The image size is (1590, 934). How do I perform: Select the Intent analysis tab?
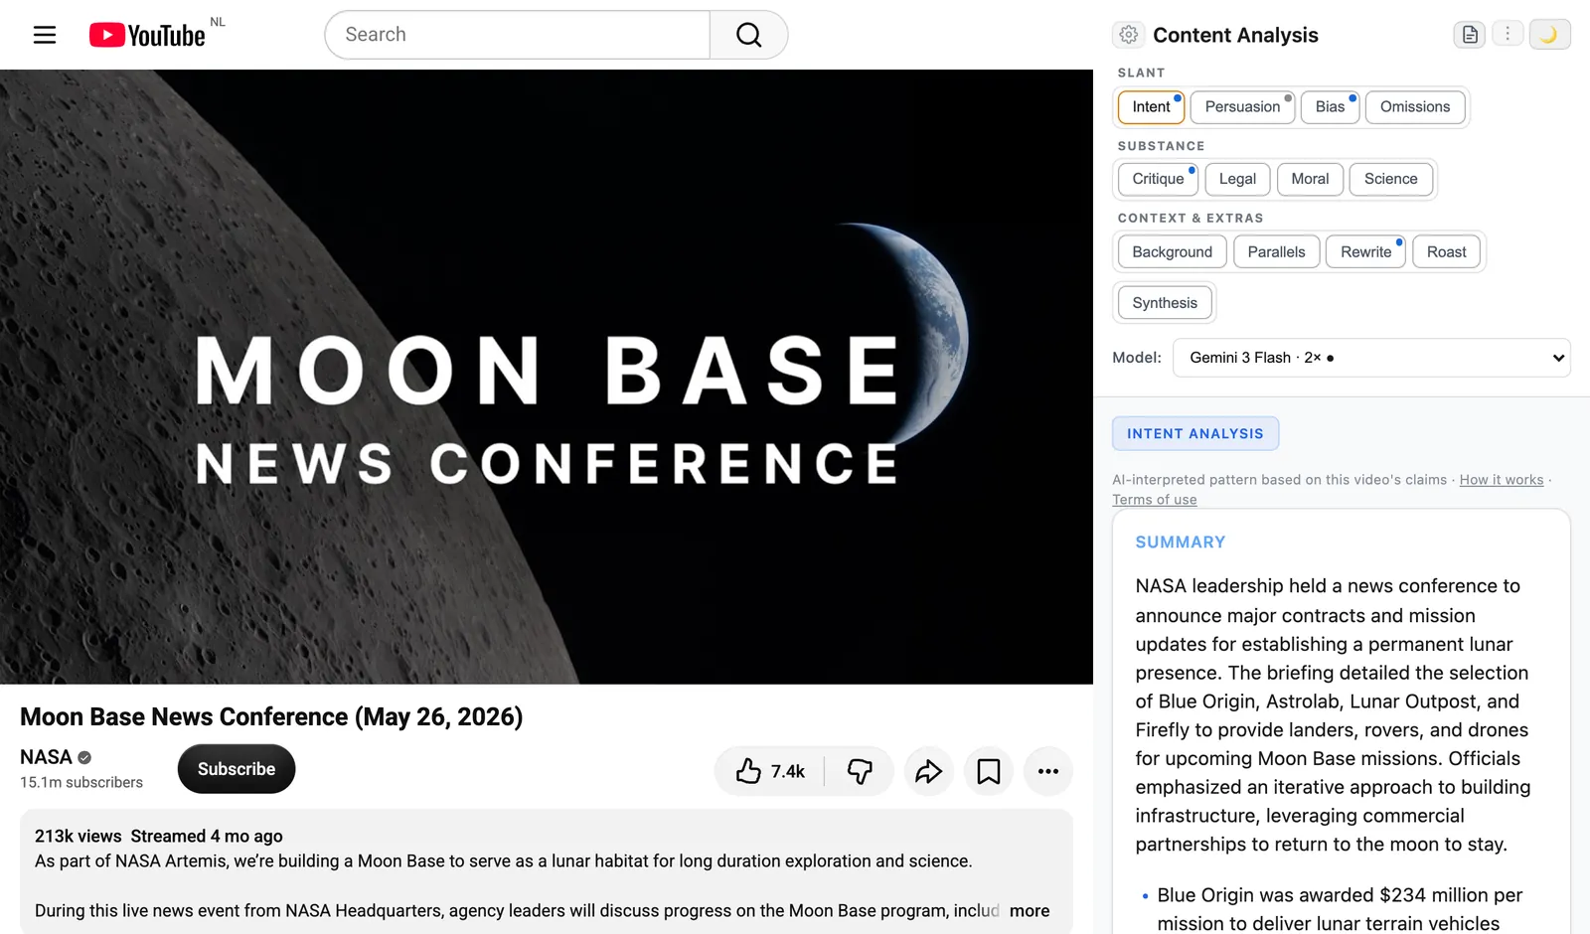pyautogui.click(x=1151, y=107)
